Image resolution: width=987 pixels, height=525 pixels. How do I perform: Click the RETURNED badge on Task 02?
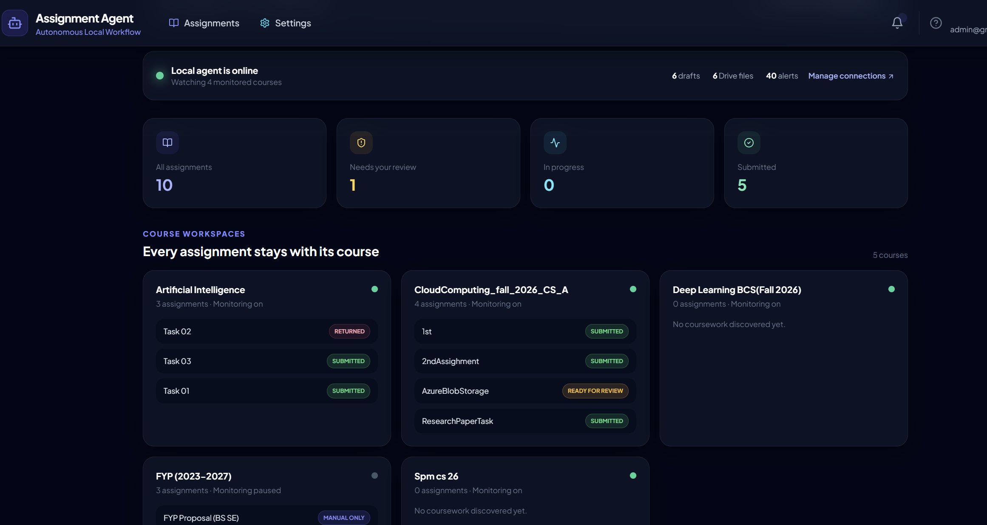(x=349, y=331)
